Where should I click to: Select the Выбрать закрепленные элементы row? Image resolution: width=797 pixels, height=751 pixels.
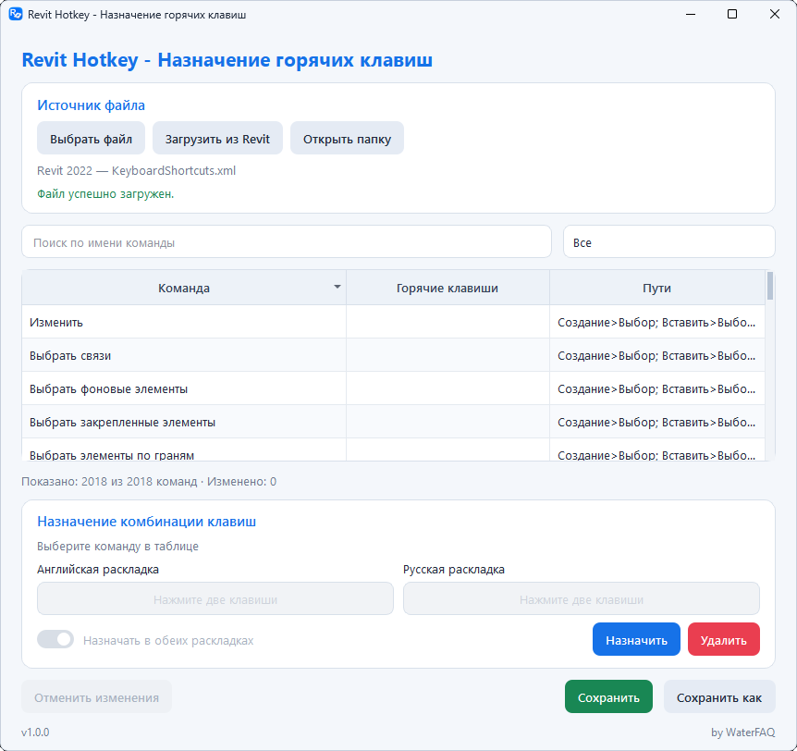394,422
